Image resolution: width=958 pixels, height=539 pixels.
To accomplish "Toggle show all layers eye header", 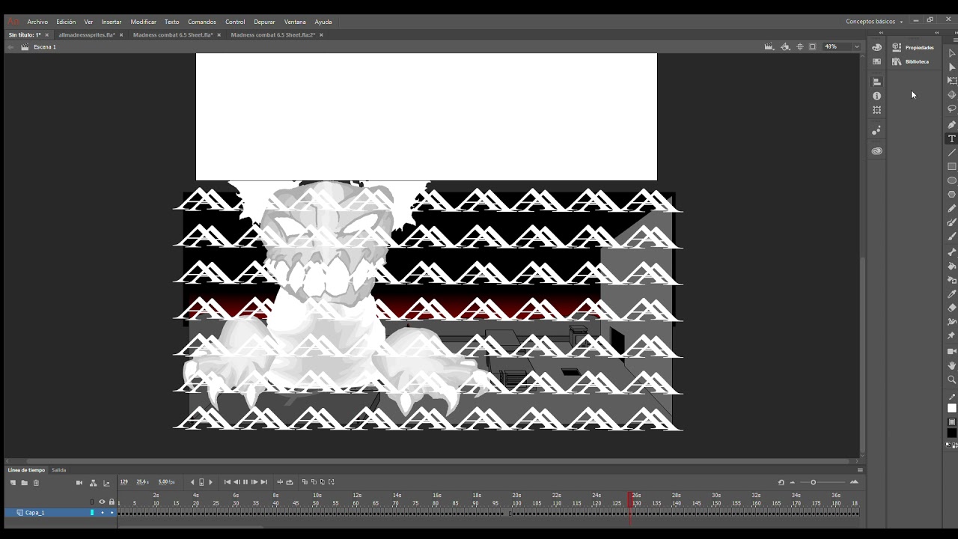I will (102, 502).
